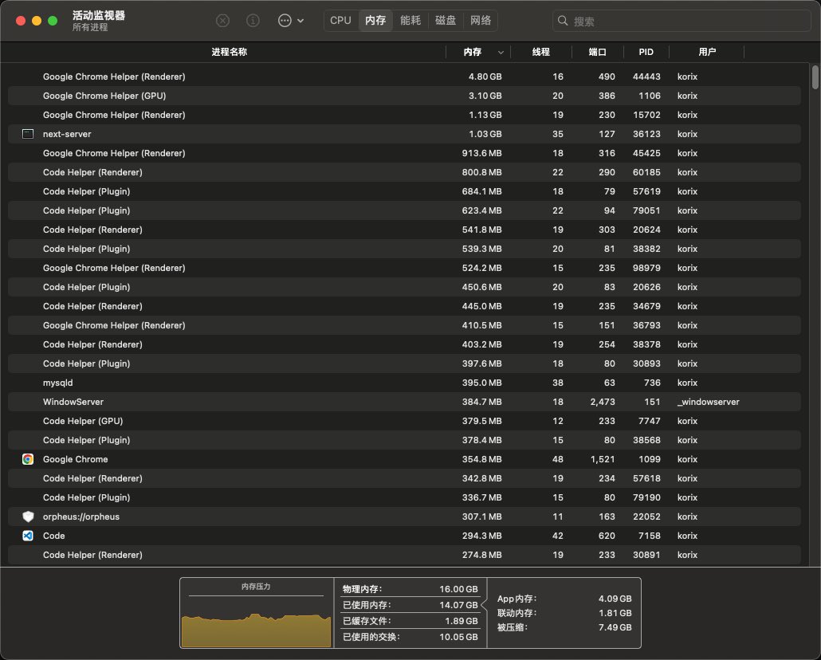This screenshot has height=660, width=821.
Task: Click the 物理内存 16.00 GB value
Action: 458,589
